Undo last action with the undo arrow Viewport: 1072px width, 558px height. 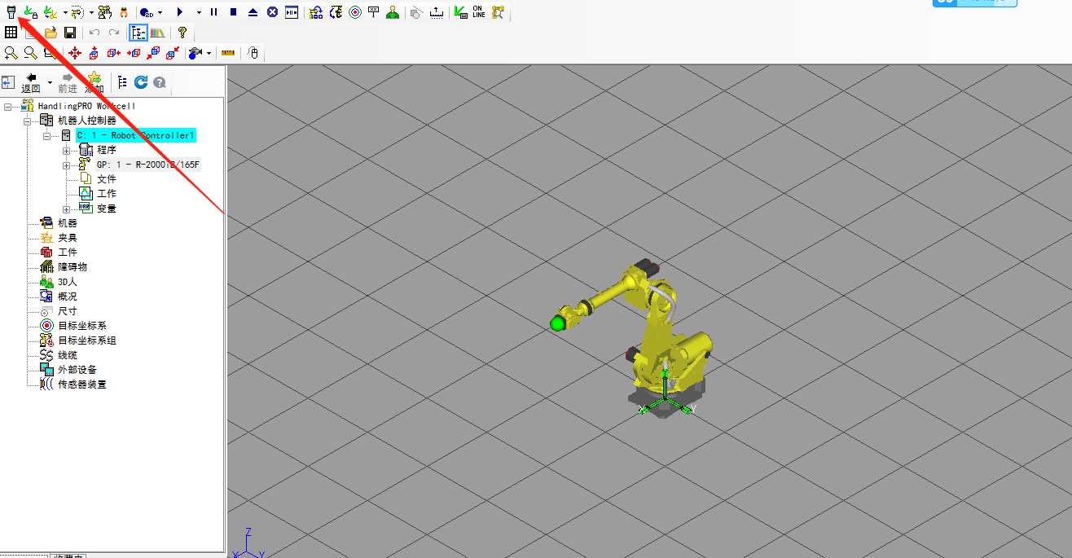94,33
